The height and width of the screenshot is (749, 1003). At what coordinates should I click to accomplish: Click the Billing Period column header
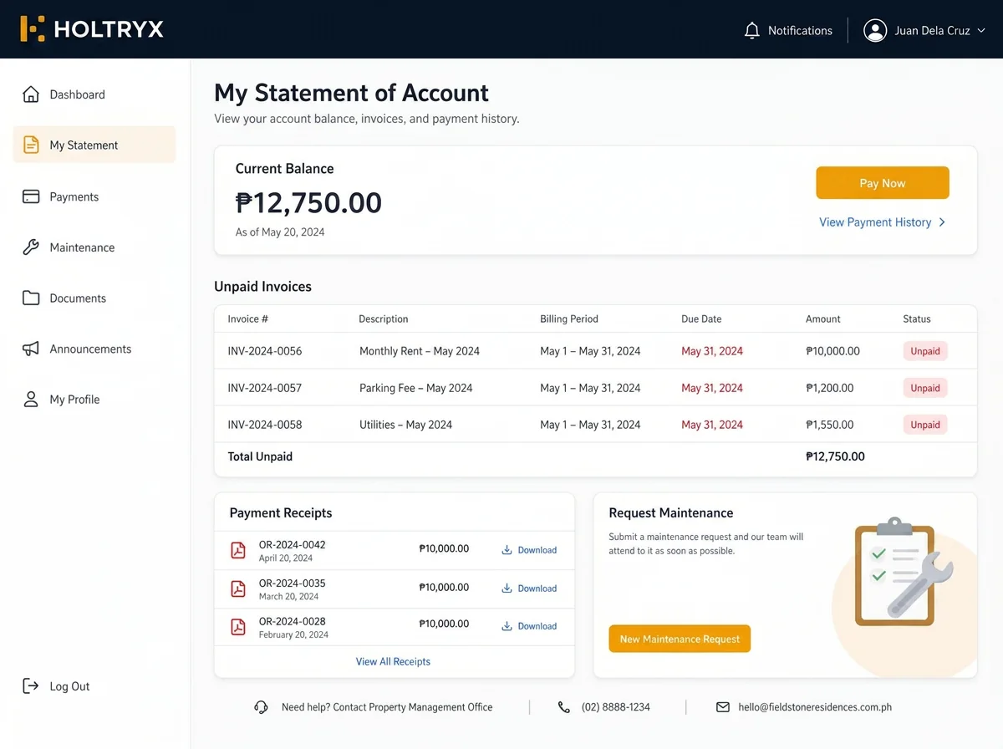tap(569, 319)
